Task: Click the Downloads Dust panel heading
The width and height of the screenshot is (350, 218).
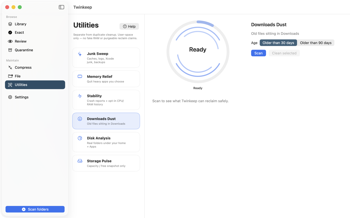Action: 269,25
